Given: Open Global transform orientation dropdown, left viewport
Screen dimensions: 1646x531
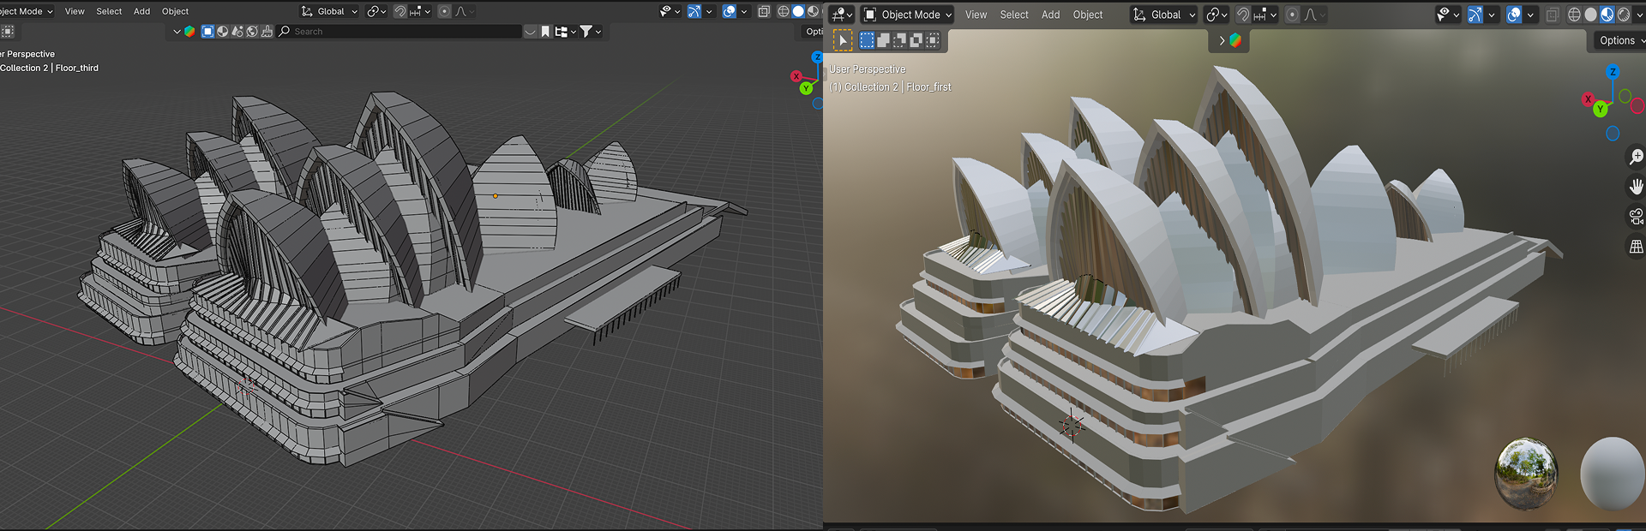Looking at the screenshot, I should pos(329,11).
